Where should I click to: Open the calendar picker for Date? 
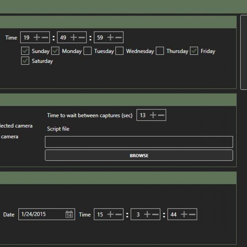coord(69,215)
